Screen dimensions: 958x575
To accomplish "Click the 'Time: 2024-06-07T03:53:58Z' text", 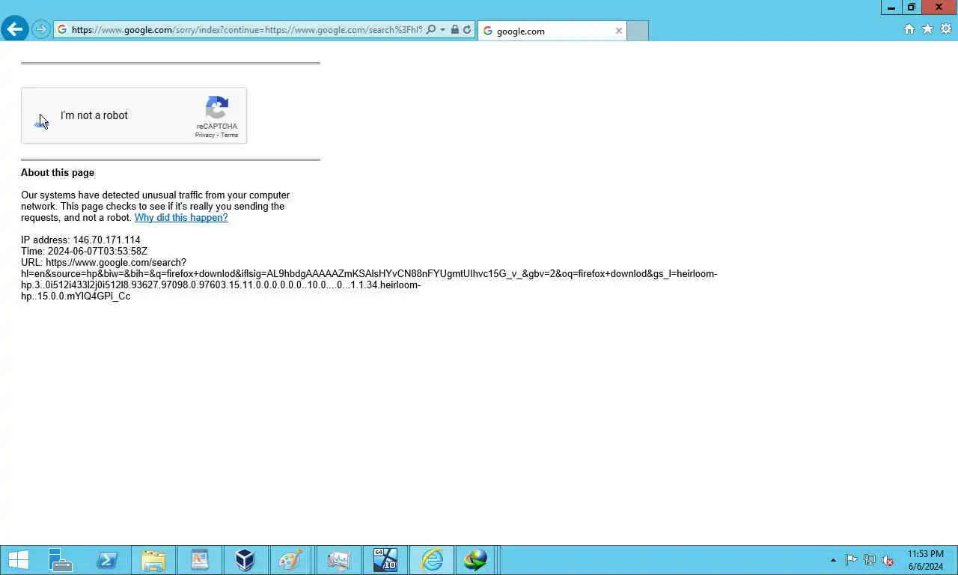I will [84, 252].
